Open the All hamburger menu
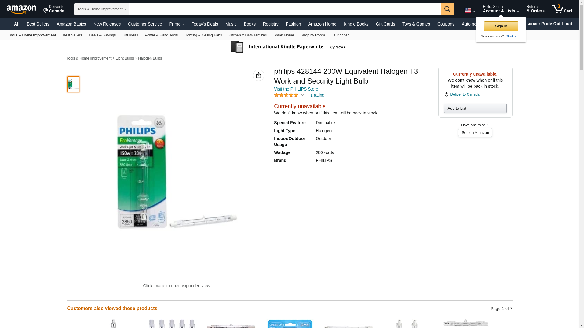This screenshot has height=328, width=584. pyautogui.click(x=13, y=24)
